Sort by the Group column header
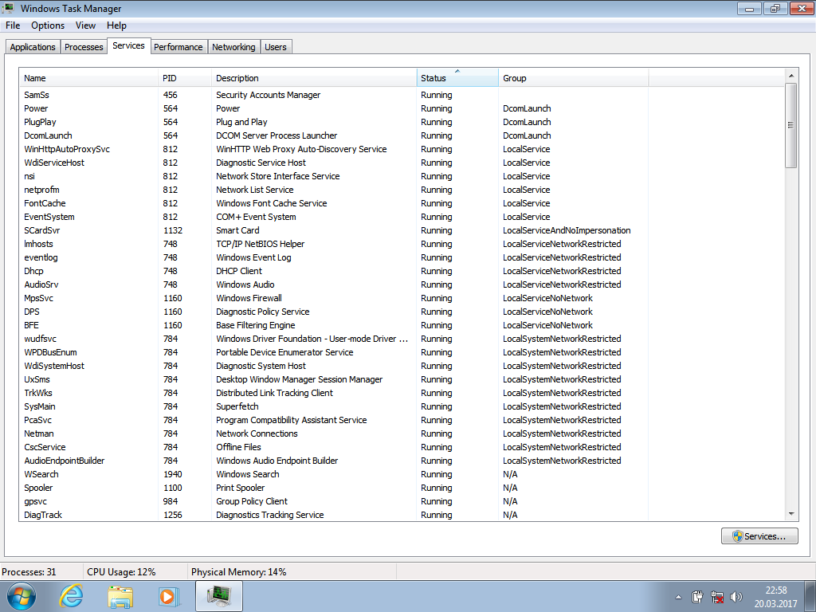This screenshot has height=612, width=816. [574, 78]
